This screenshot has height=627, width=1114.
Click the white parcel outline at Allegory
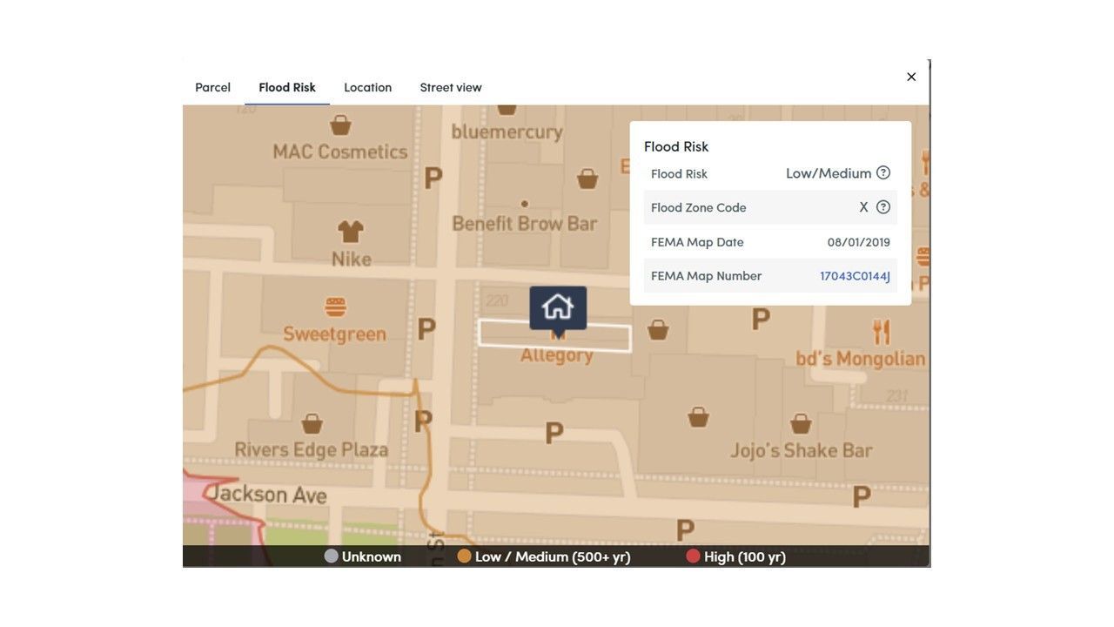pyautogui.click(x=555, y=335)
